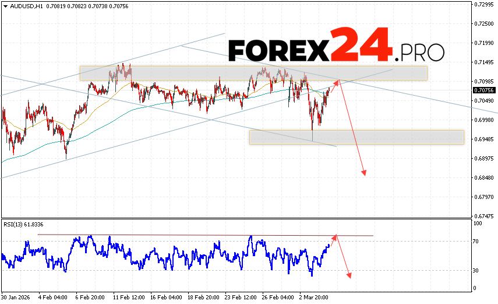
Task: Select the lower support zone rectangle
Action: 356,137
